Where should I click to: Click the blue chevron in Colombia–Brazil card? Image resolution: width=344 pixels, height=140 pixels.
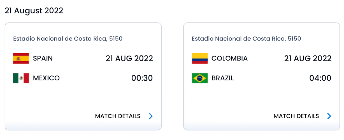click(329, 116)
